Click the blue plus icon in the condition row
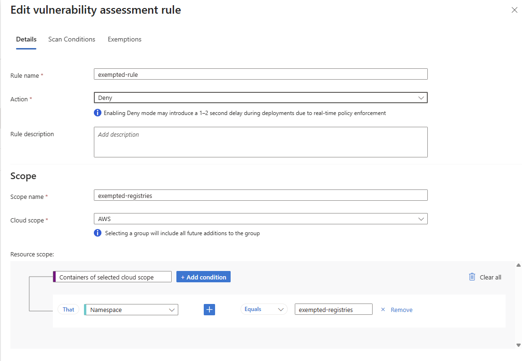Viewport: 524px width, 361px height. click(x=209, y=310)
